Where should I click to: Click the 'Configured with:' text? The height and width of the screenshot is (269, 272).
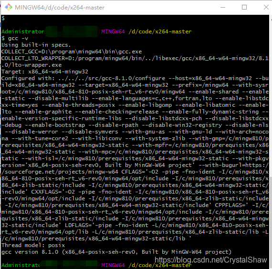click(x=28, y=78)
